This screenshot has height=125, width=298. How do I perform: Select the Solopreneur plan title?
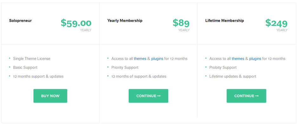pos(20,21)
